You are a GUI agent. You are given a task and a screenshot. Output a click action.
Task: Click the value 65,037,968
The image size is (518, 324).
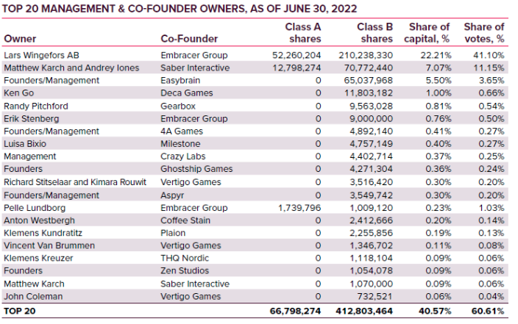(368, 81)
